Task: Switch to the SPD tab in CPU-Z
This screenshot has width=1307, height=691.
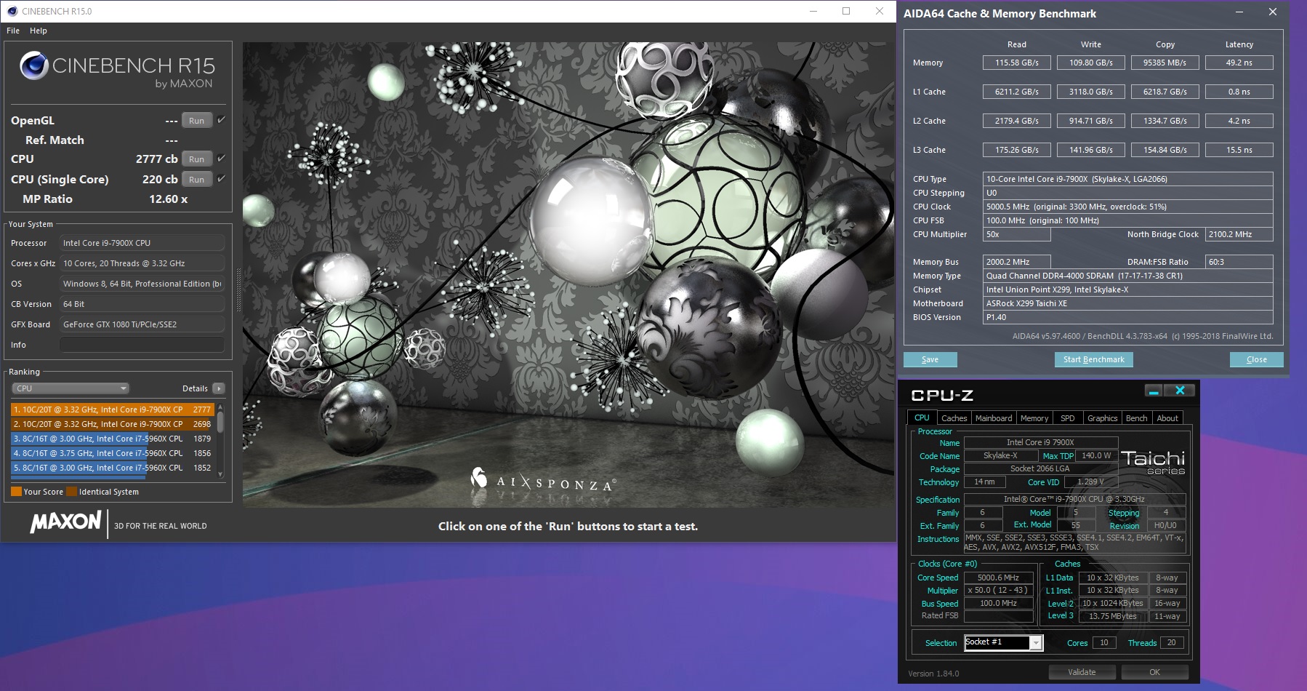Action: 1067,418
